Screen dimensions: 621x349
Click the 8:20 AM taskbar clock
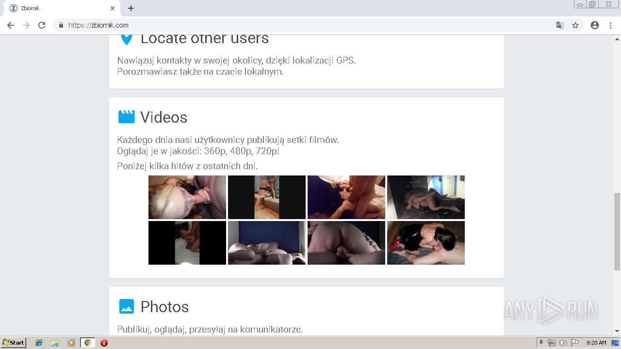point(596,343)
